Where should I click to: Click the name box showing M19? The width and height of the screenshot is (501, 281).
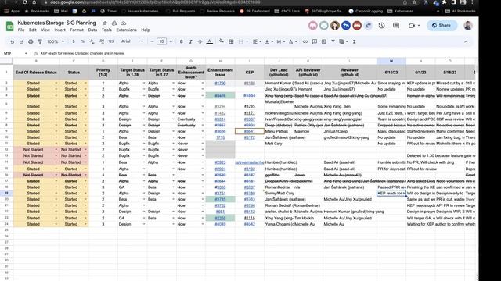(x=15, y=53)
